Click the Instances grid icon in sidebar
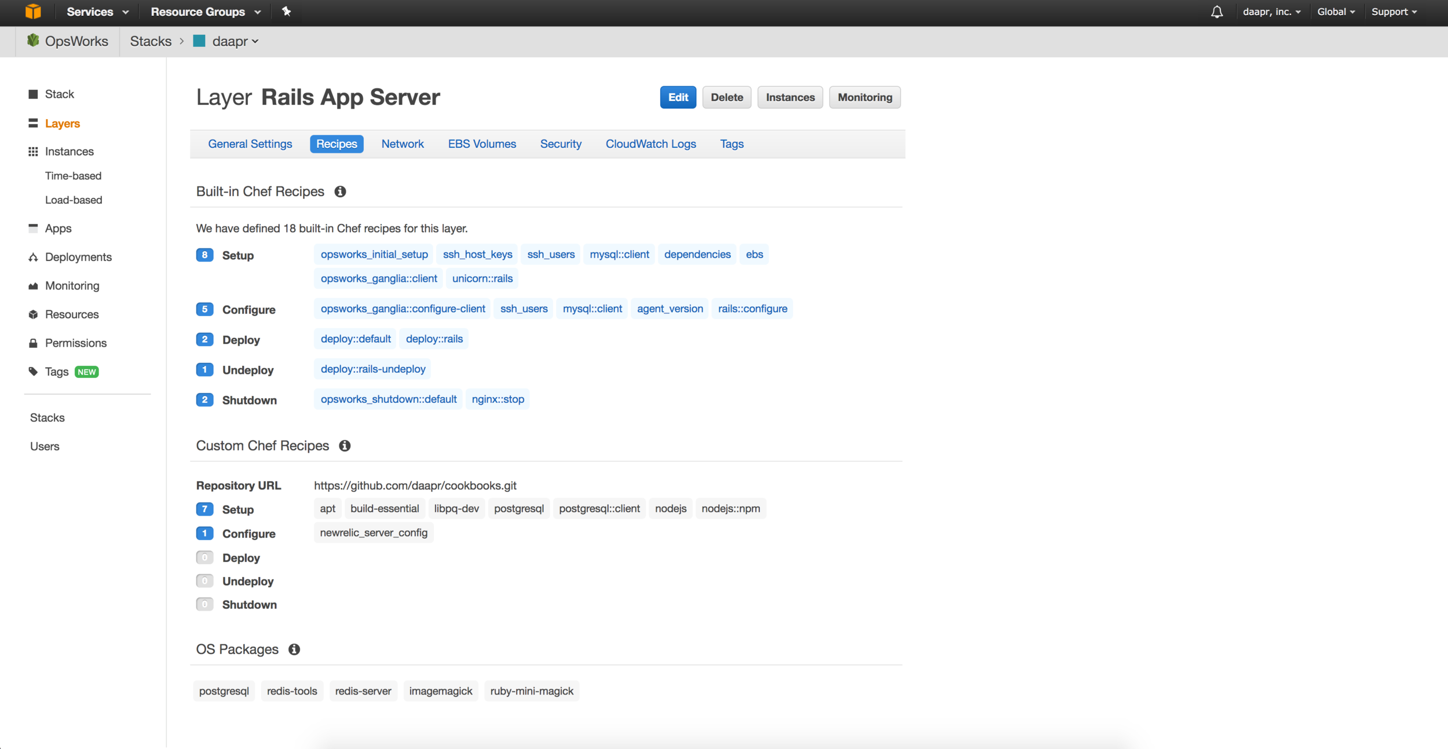This screenshot has width=1448, height=749. click(33, 152)
